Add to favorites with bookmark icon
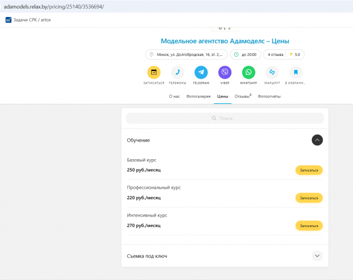 (x=296, y=72)
